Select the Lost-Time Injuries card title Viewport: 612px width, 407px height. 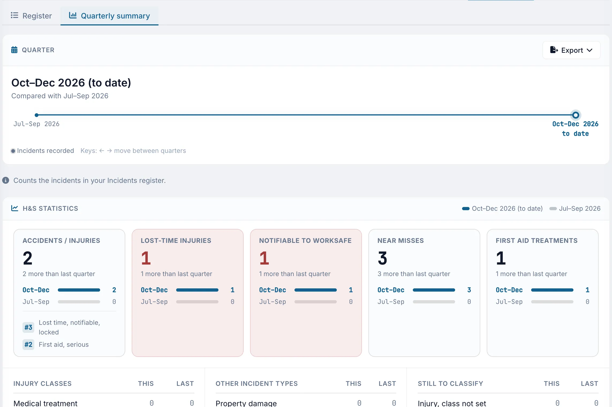176,240
